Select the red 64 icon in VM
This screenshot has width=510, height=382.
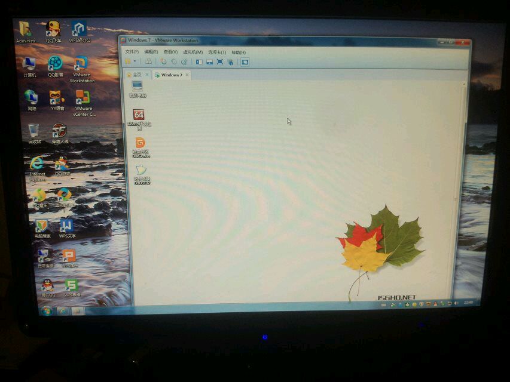pyautogui.click(x=139, y=119)
